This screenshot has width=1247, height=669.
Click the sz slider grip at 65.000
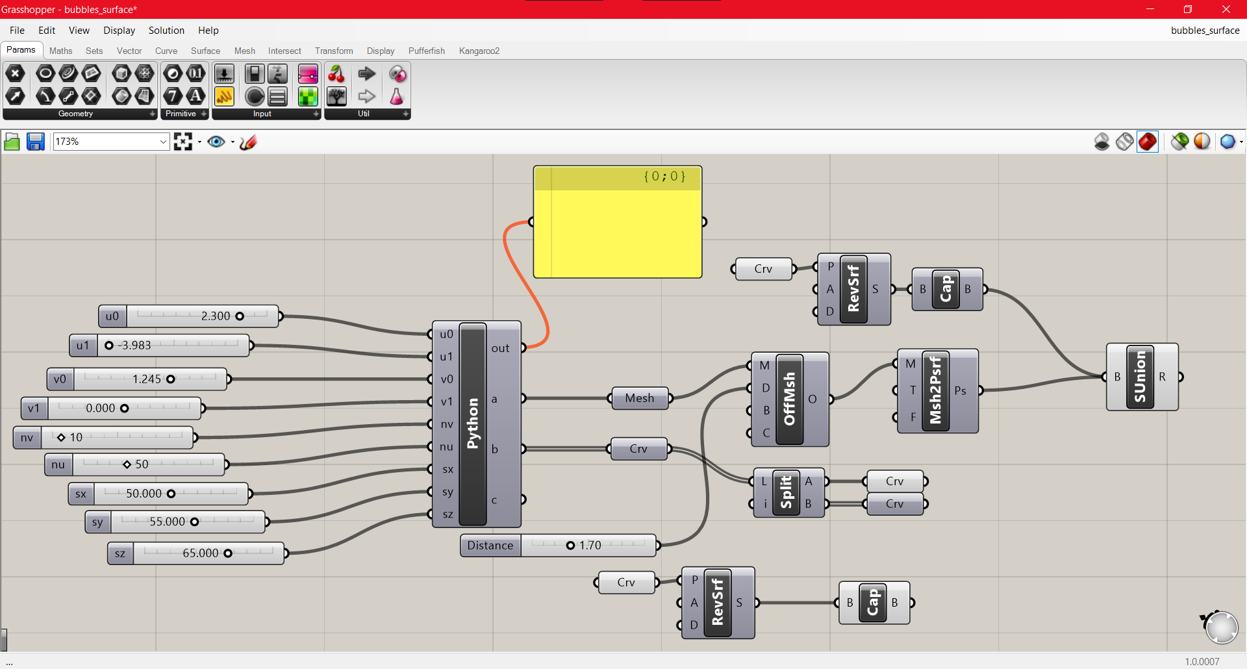click(228, 553)
